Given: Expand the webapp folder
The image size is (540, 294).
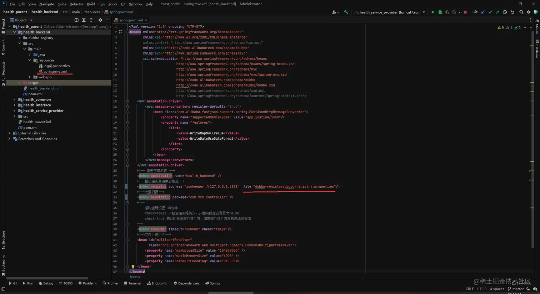Looking at the screenshot, I should click(x=30, y=77).
